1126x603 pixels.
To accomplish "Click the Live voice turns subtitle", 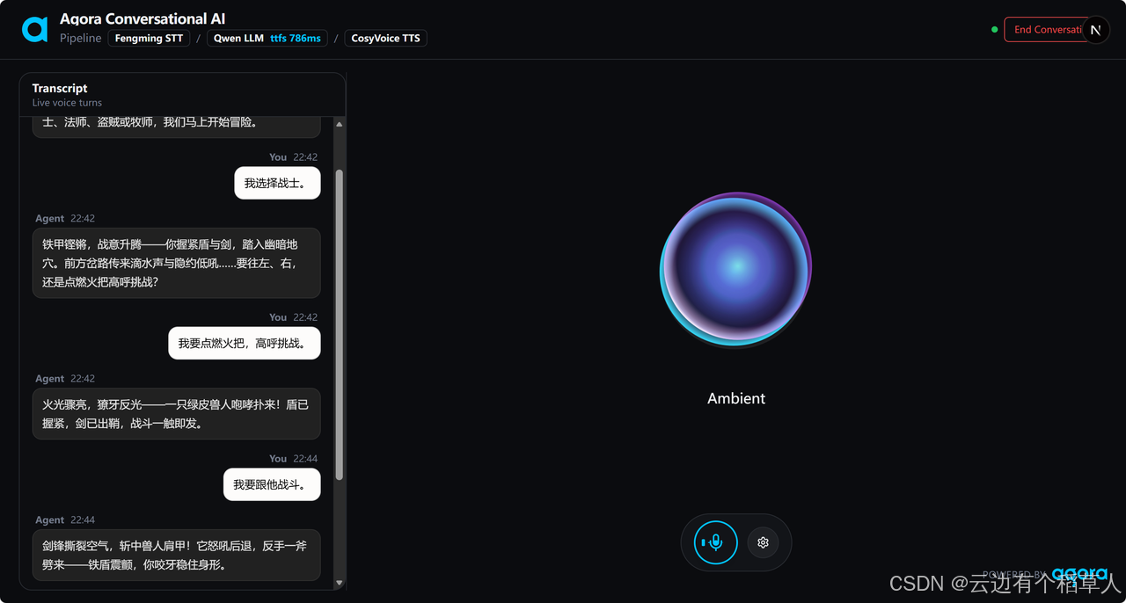I will tap(67, 103).
